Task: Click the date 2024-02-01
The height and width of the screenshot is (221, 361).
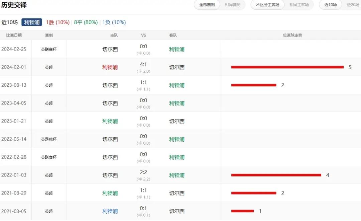Action: [x=14, y=67]
